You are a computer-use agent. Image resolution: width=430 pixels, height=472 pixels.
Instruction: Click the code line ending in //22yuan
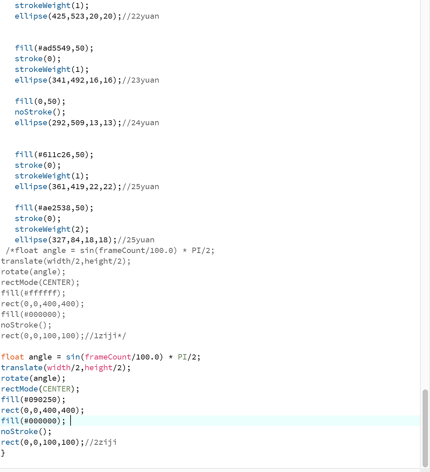tap(87, 16)
